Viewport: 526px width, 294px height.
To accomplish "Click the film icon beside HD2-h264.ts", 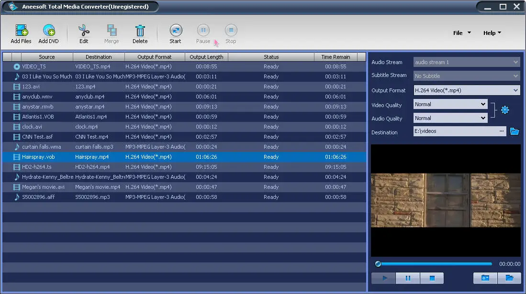I will [x=16, y=167].
